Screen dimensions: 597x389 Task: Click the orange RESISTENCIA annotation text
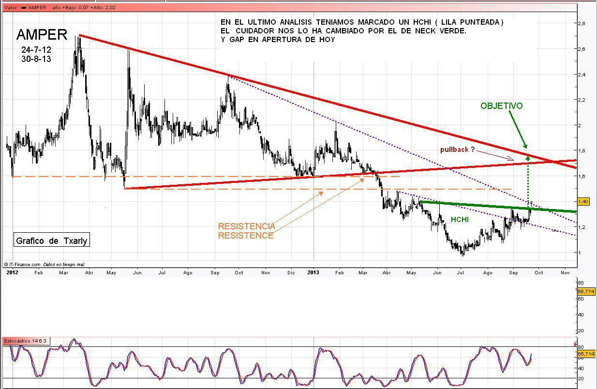coord(246,226)
